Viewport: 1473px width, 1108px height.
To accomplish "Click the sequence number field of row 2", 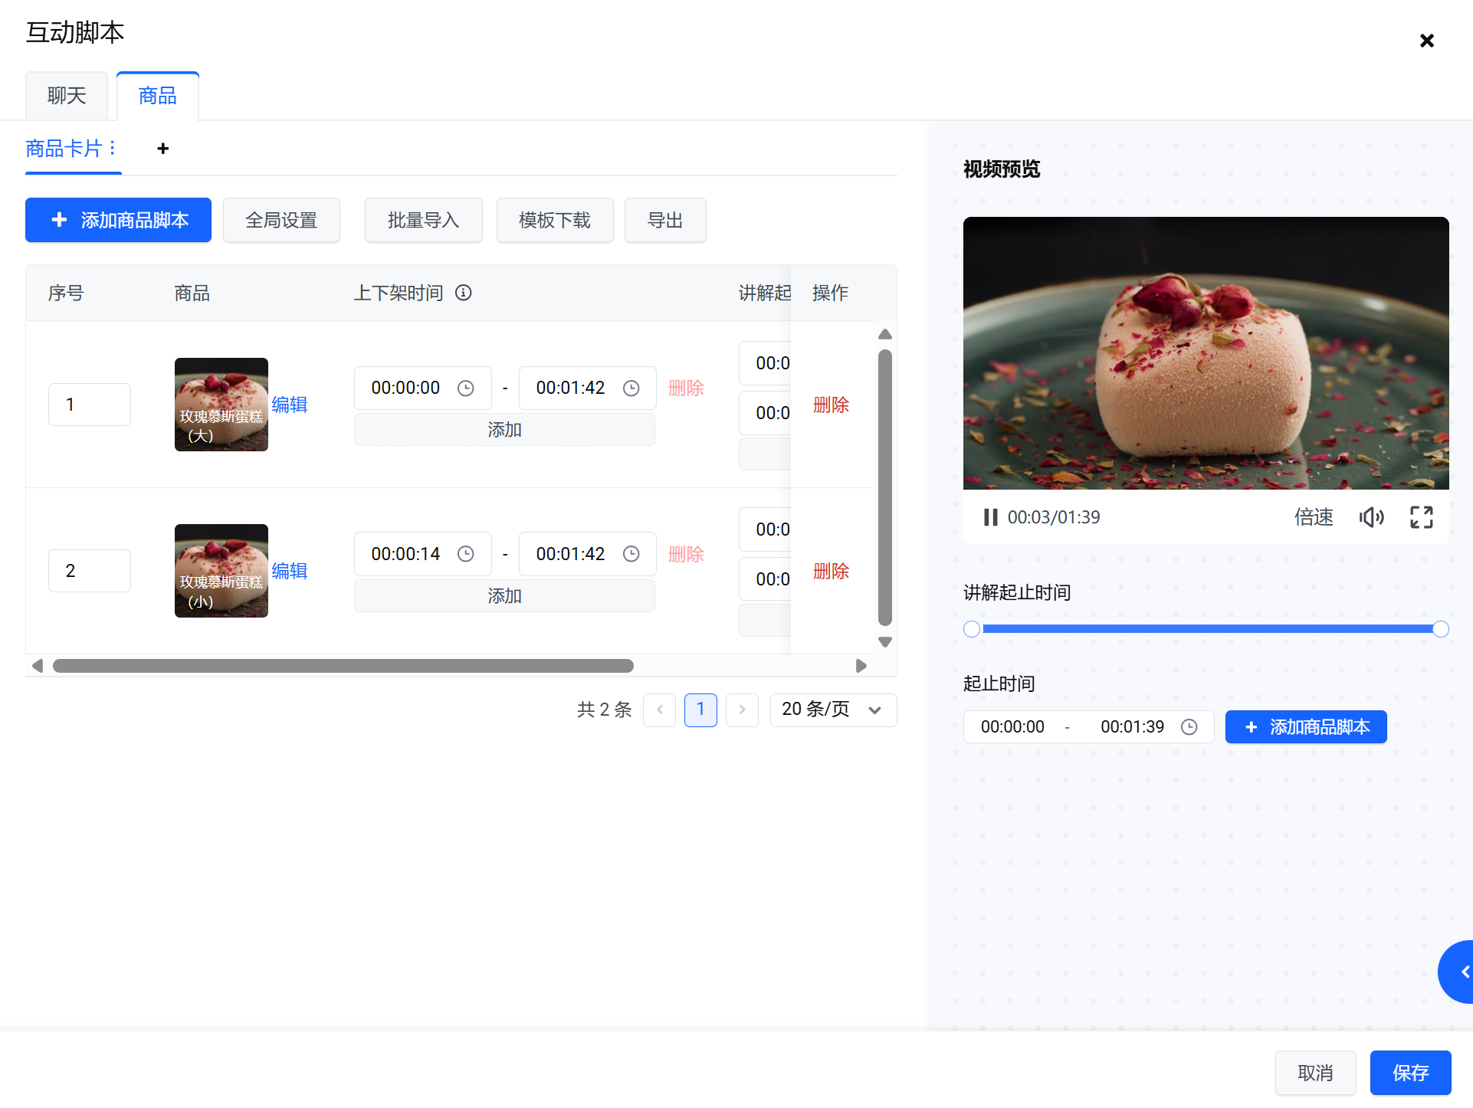I will (90, 571).
